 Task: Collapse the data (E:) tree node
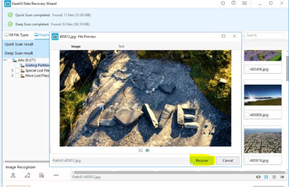5,60
